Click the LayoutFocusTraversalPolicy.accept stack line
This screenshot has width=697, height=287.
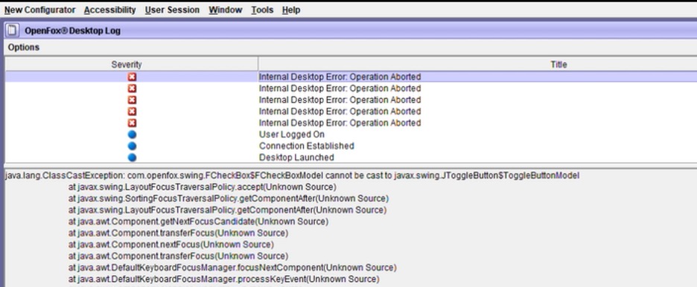[x=203, y=187]
